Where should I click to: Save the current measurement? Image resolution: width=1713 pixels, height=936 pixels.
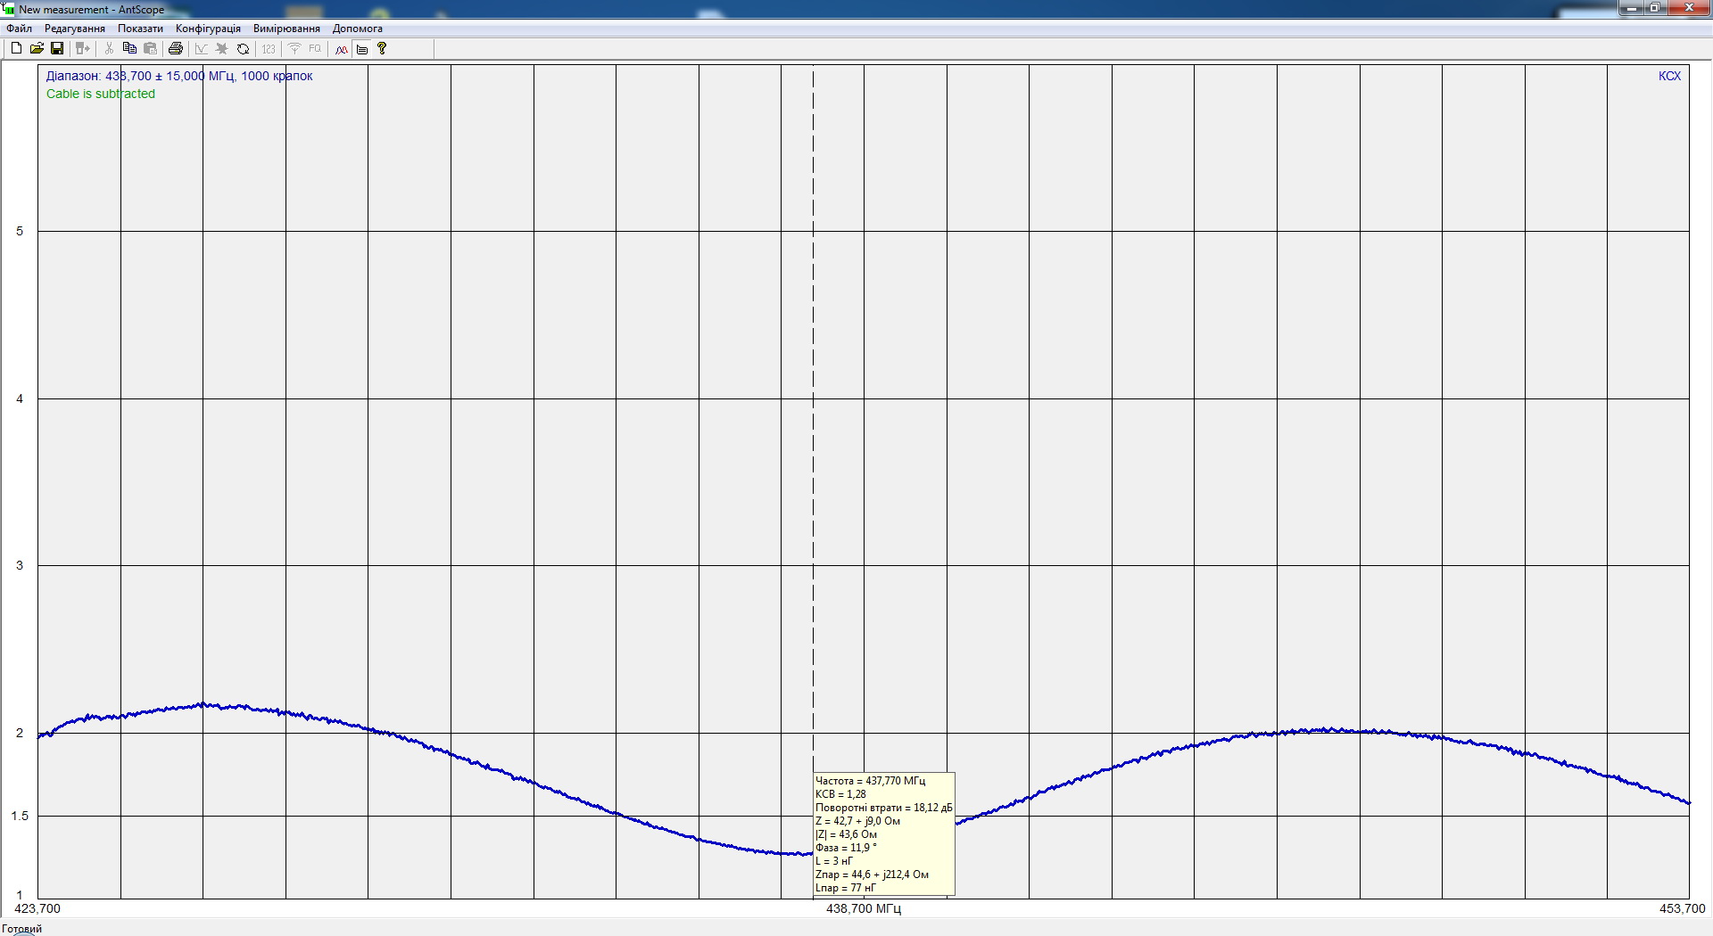57,49
